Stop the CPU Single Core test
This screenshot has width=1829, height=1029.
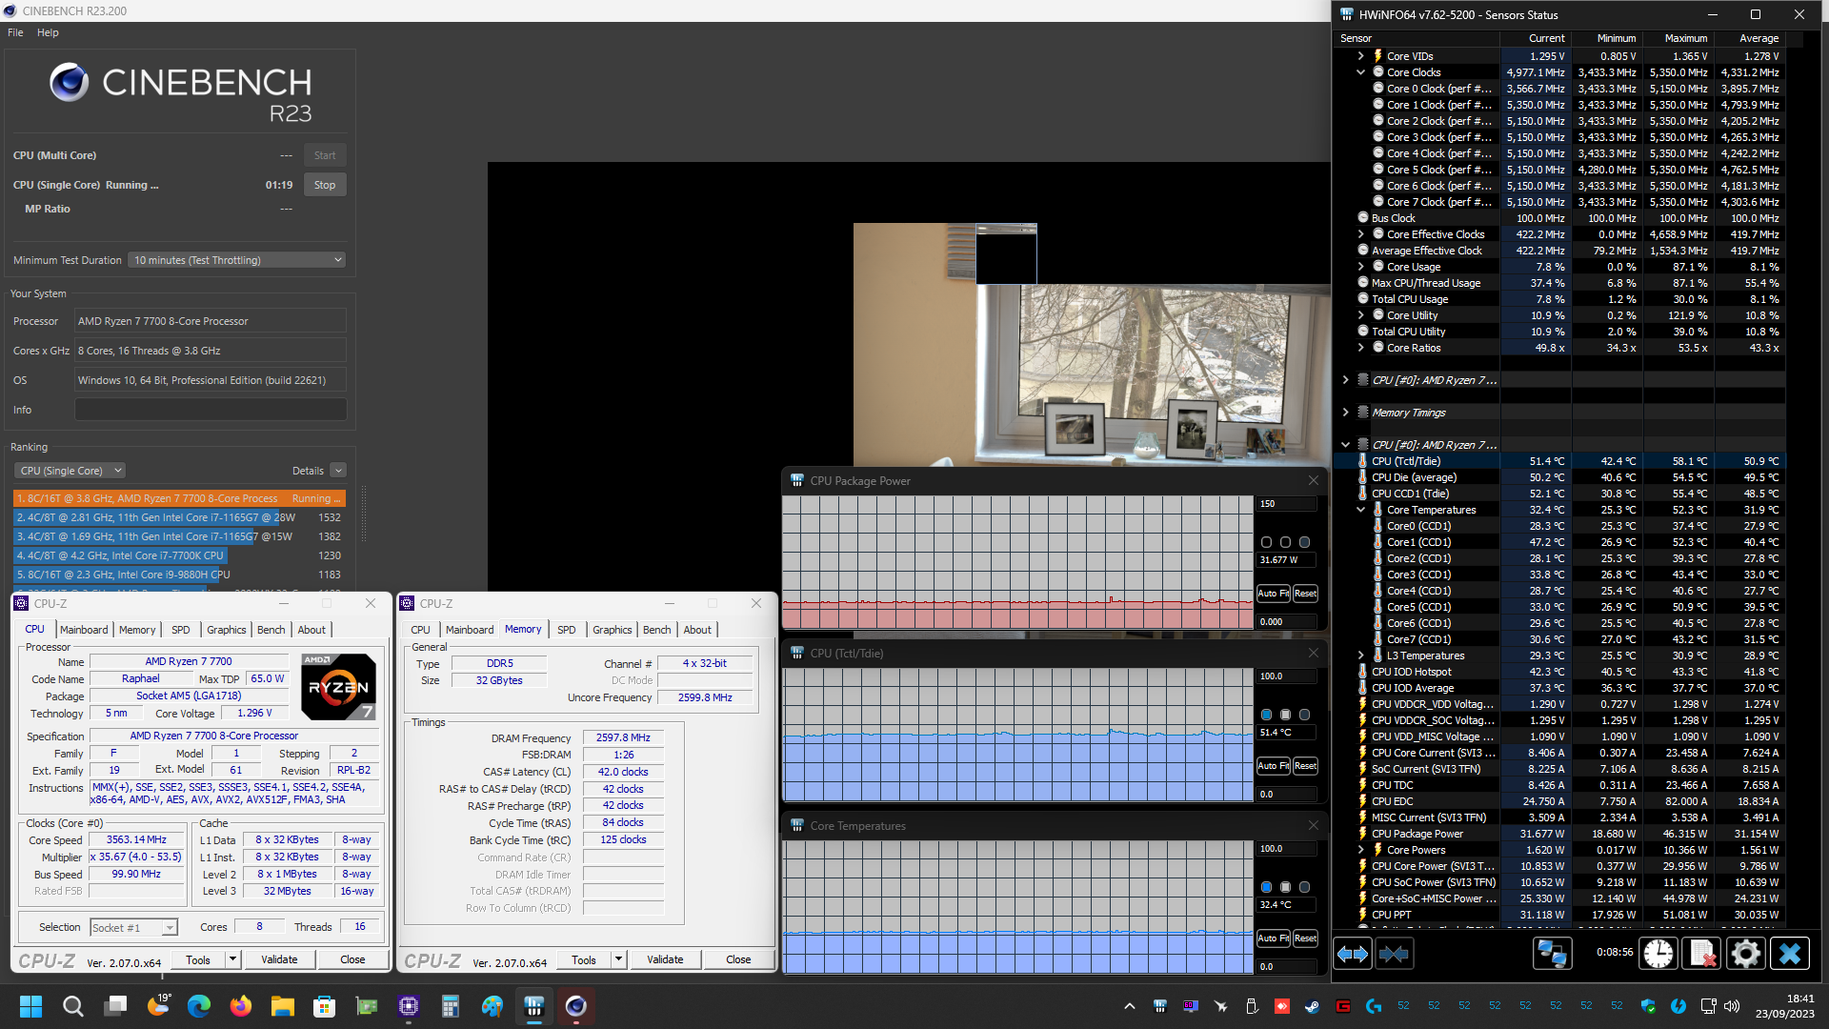point(325,185)
